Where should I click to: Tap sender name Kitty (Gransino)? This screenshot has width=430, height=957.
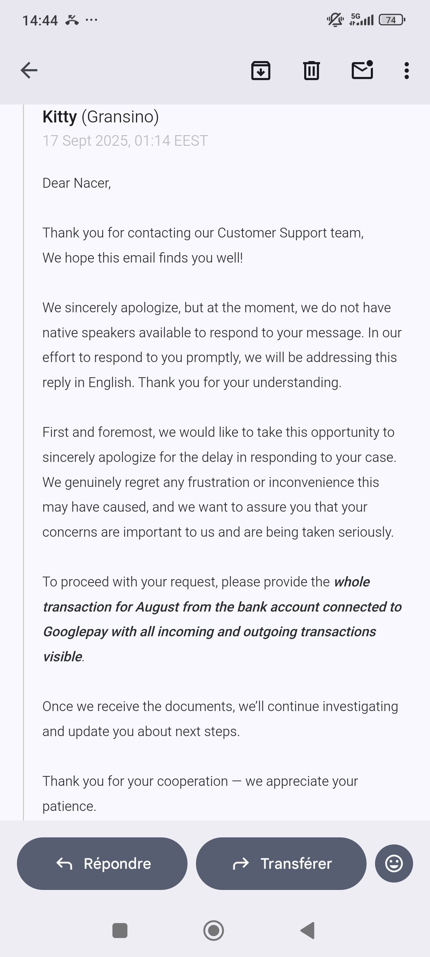pyautogui.click(x=100, y=117)
